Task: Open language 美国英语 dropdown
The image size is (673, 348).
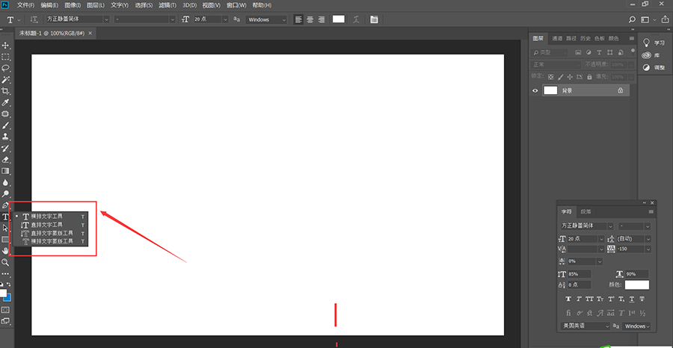Action: pos(585,326)
